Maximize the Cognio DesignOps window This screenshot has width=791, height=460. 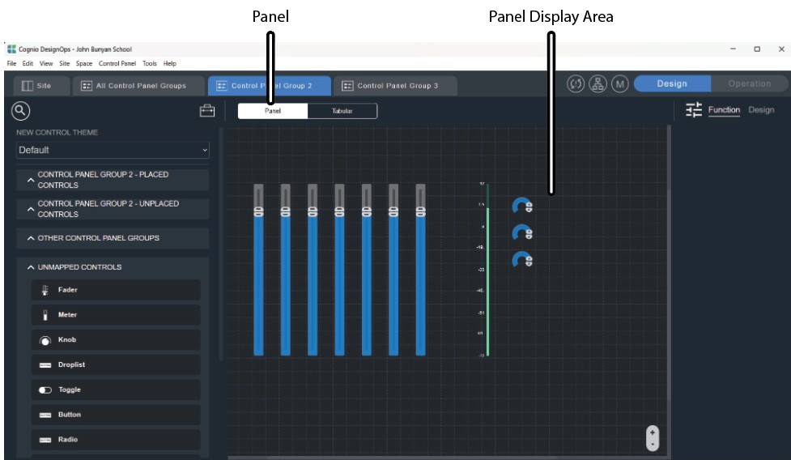pyautogui.click(x=757, y=49)
